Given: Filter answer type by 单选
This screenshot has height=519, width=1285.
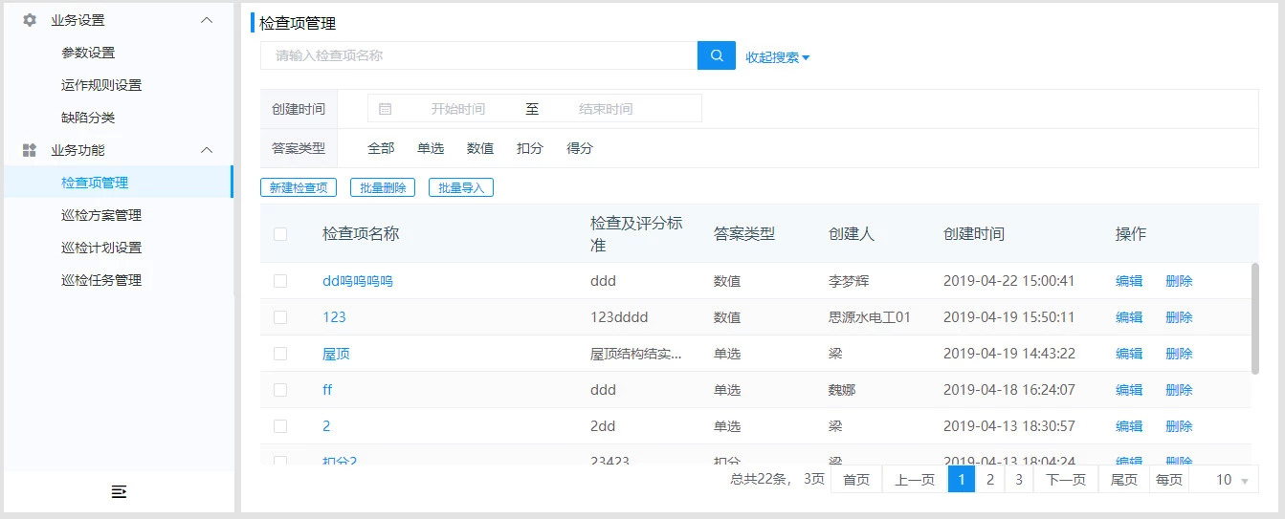Looking at the screenshot, I should (x=431, y=148).
